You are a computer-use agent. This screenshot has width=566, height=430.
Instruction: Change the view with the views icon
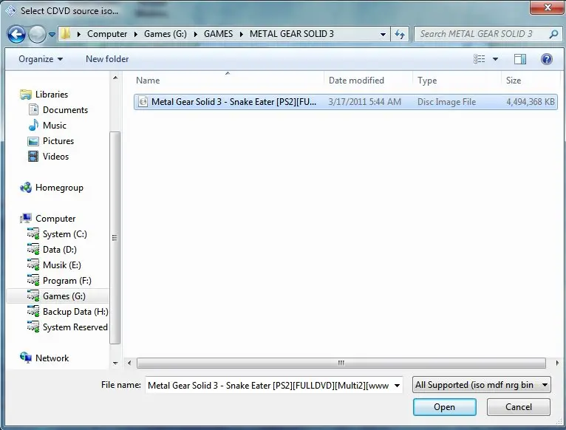(480, 59)
